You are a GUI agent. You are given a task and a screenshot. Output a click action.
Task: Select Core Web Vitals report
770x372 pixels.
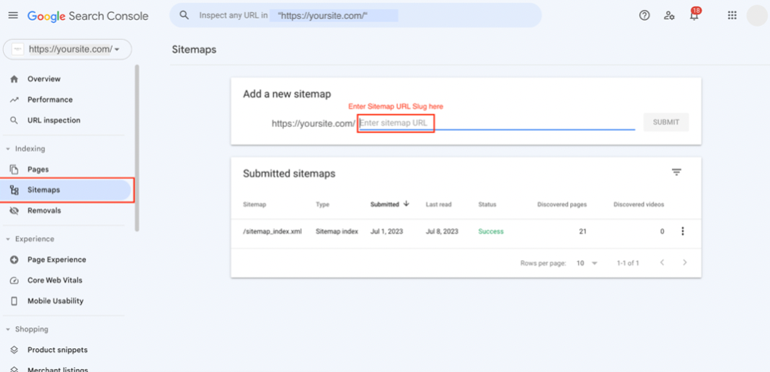[x=54, y=280]
